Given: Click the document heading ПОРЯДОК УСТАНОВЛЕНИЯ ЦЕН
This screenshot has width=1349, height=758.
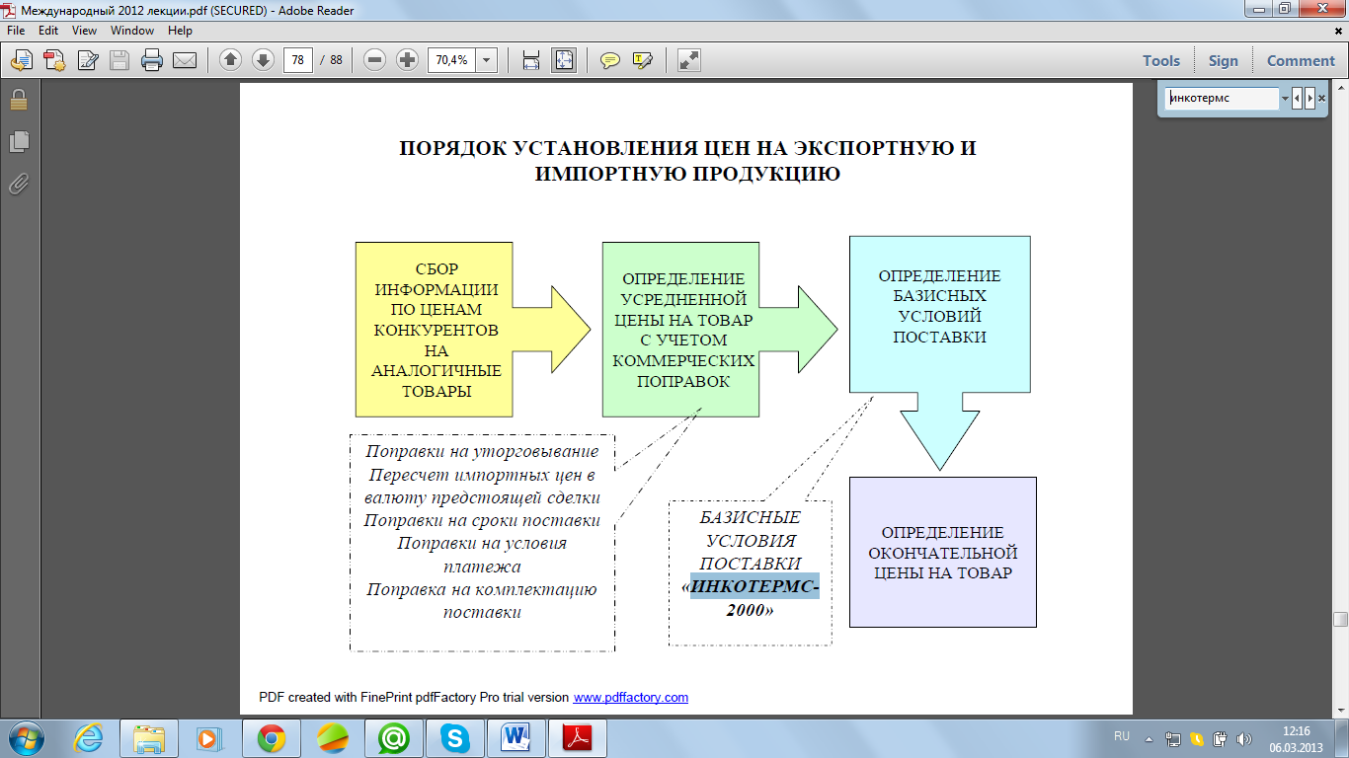Looking at the screenshot, I should click(x=687, y=161).
